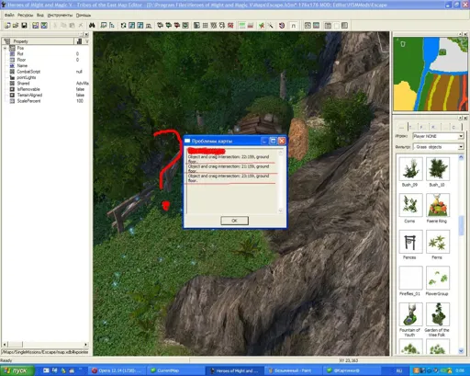
Task: Select the TerrainAligned property row
Action: (x=46, y=95)
